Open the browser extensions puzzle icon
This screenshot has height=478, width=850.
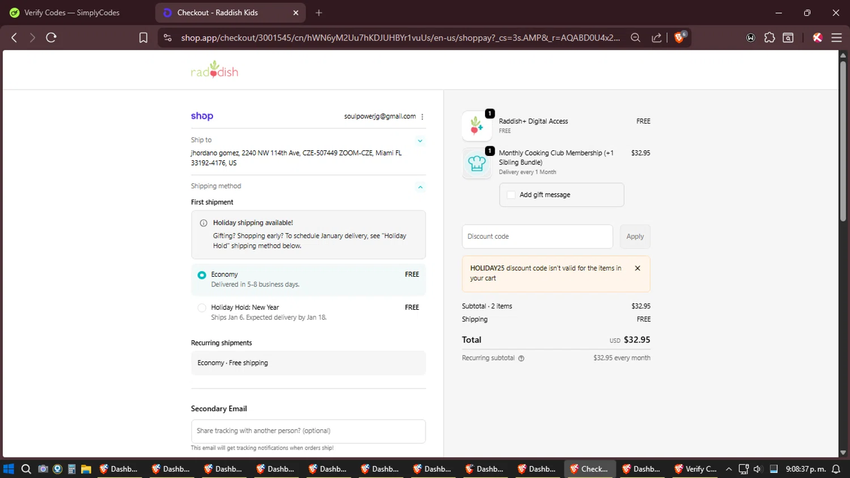pos(770,37)
